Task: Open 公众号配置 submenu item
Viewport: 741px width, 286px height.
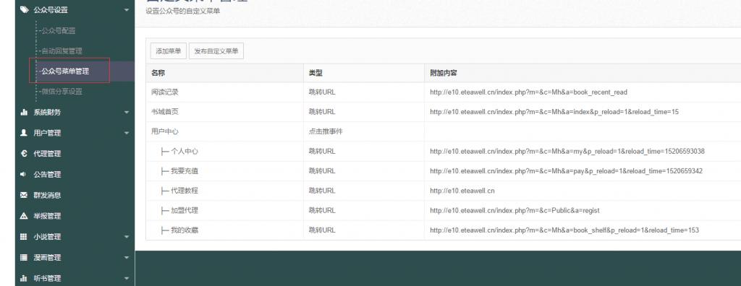Action: pyautogui.click(x=58, y=30)
